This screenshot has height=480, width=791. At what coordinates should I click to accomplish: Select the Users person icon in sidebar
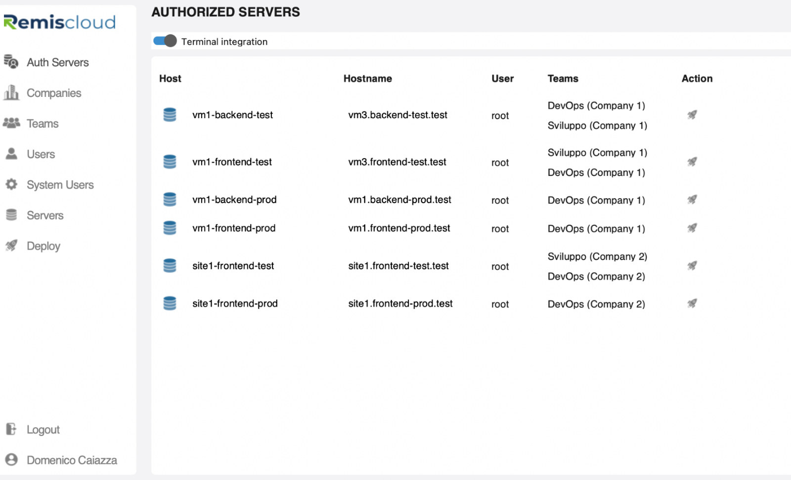click(12, 154)
